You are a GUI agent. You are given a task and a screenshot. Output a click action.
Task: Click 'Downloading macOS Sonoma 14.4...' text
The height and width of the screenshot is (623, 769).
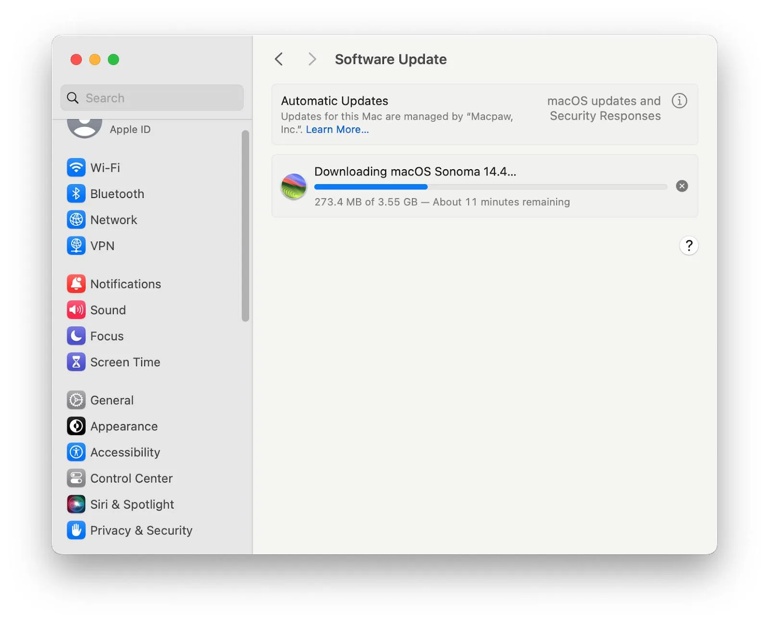click(x=415, y=172)
